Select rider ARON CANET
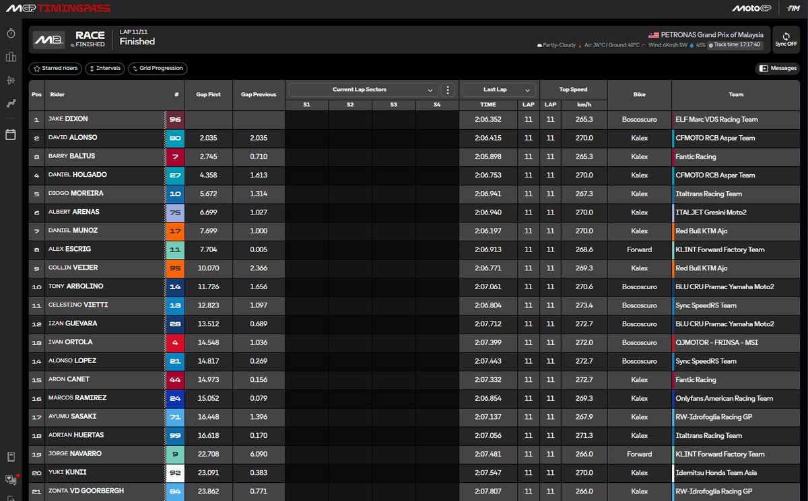 [69, 379]
